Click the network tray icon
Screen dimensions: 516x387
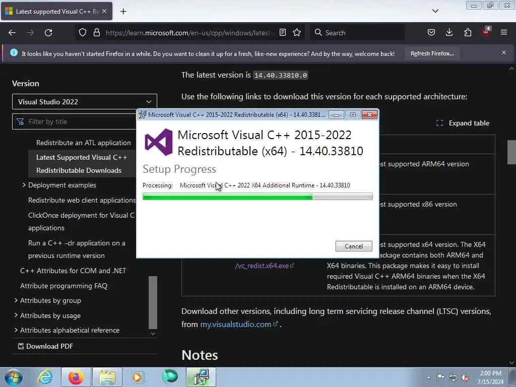point(453,377)
